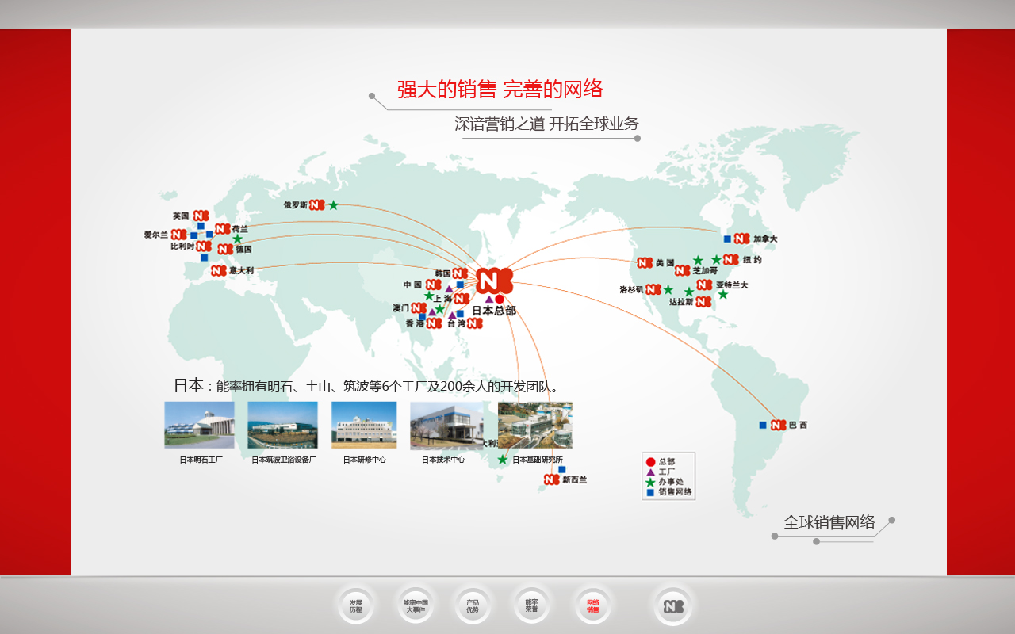This screenshot has width=1015, height=634.
Task: Switch to the 能率荣誉 section
Action: (532, 606)
